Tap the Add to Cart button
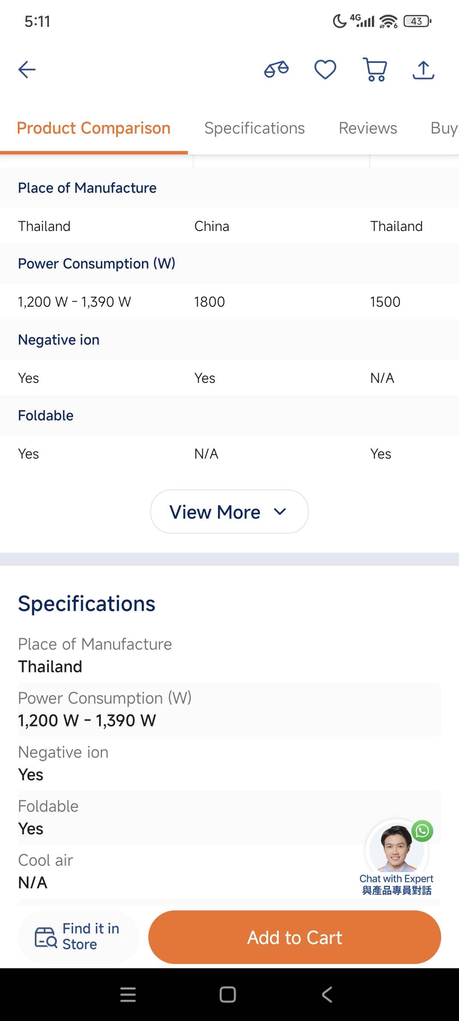The image size is (459, 1021). click(295, 937)
